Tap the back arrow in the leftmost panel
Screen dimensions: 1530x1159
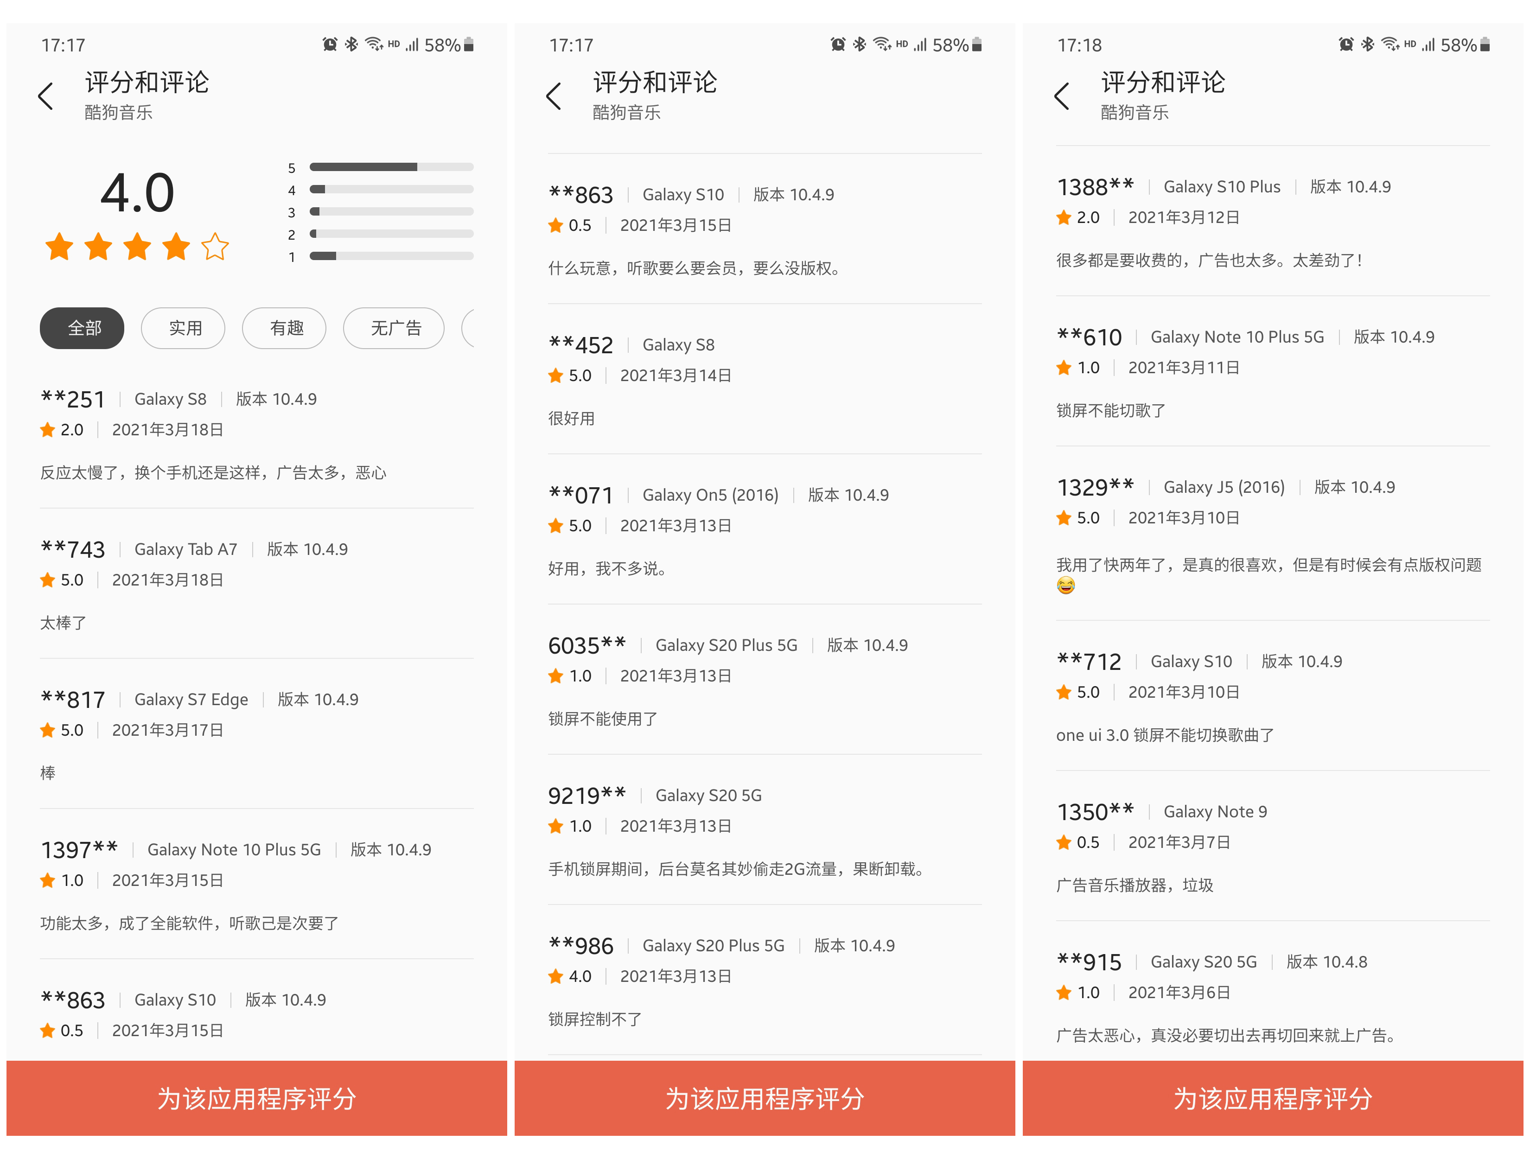[45, 96]
